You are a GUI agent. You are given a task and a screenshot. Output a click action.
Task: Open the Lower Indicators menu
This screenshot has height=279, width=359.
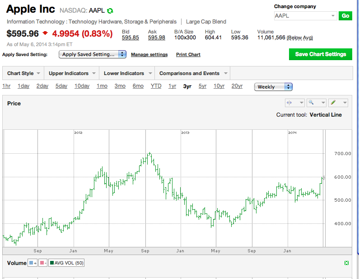[x=127, y=73]
